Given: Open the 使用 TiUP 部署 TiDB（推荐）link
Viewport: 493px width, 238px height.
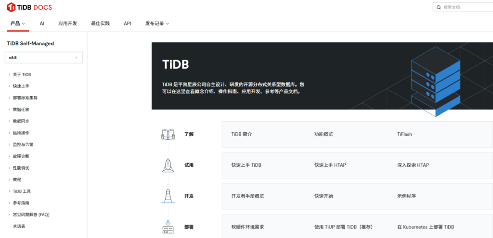Looking at the screenshot, I should (x=344, y=227).
